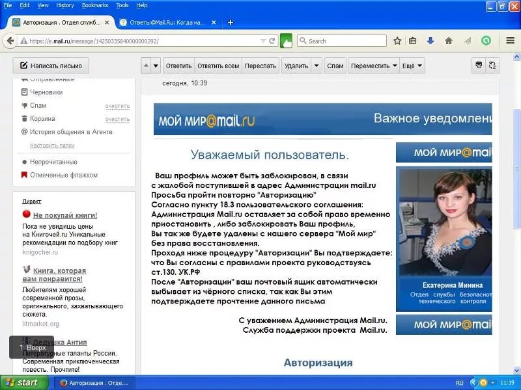
Task: Open the Help menu
Action: (142, 5)
